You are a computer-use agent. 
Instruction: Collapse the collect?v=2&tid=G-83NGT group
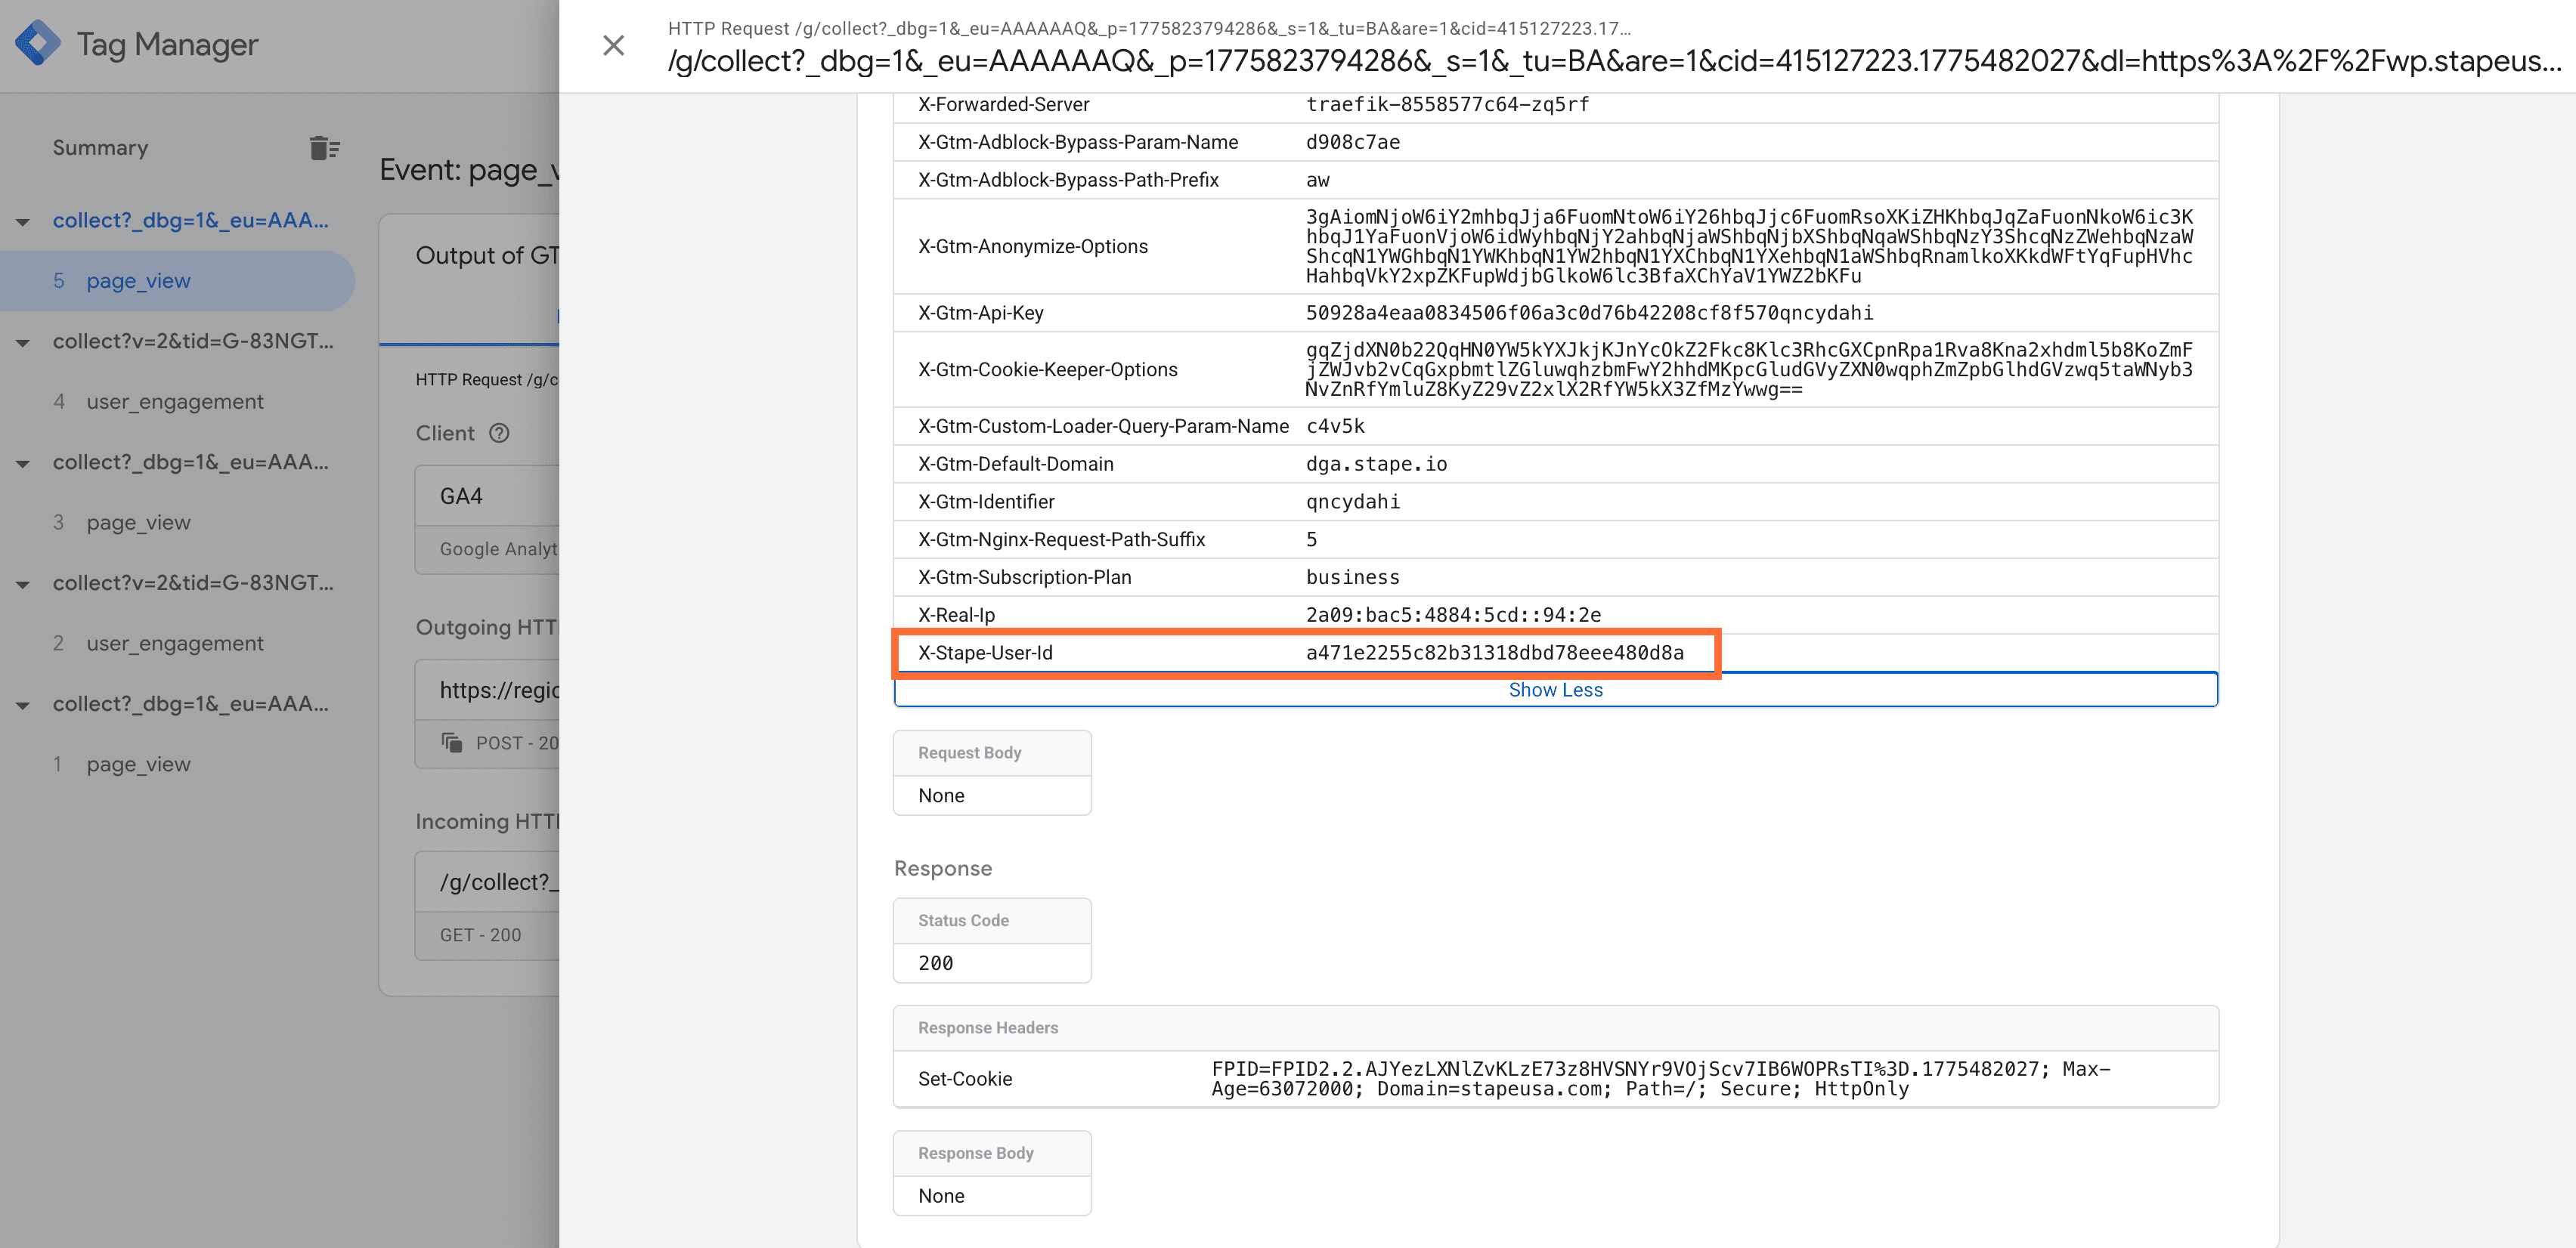22,341
